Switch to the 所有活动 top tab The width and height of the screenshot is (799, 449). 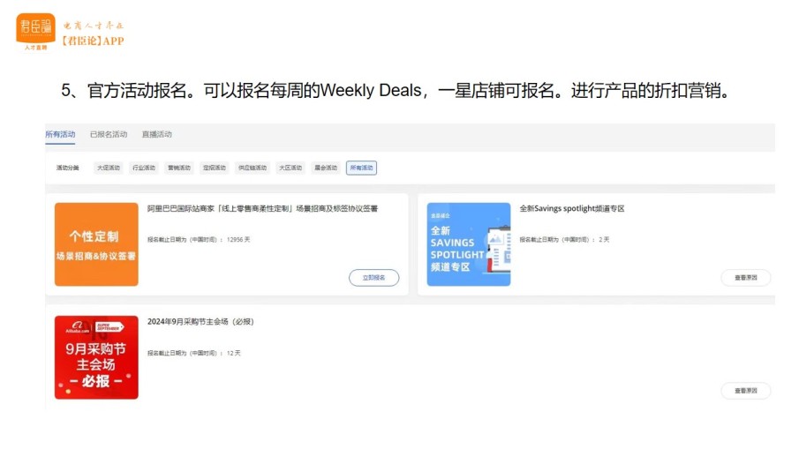coord(60,134)
